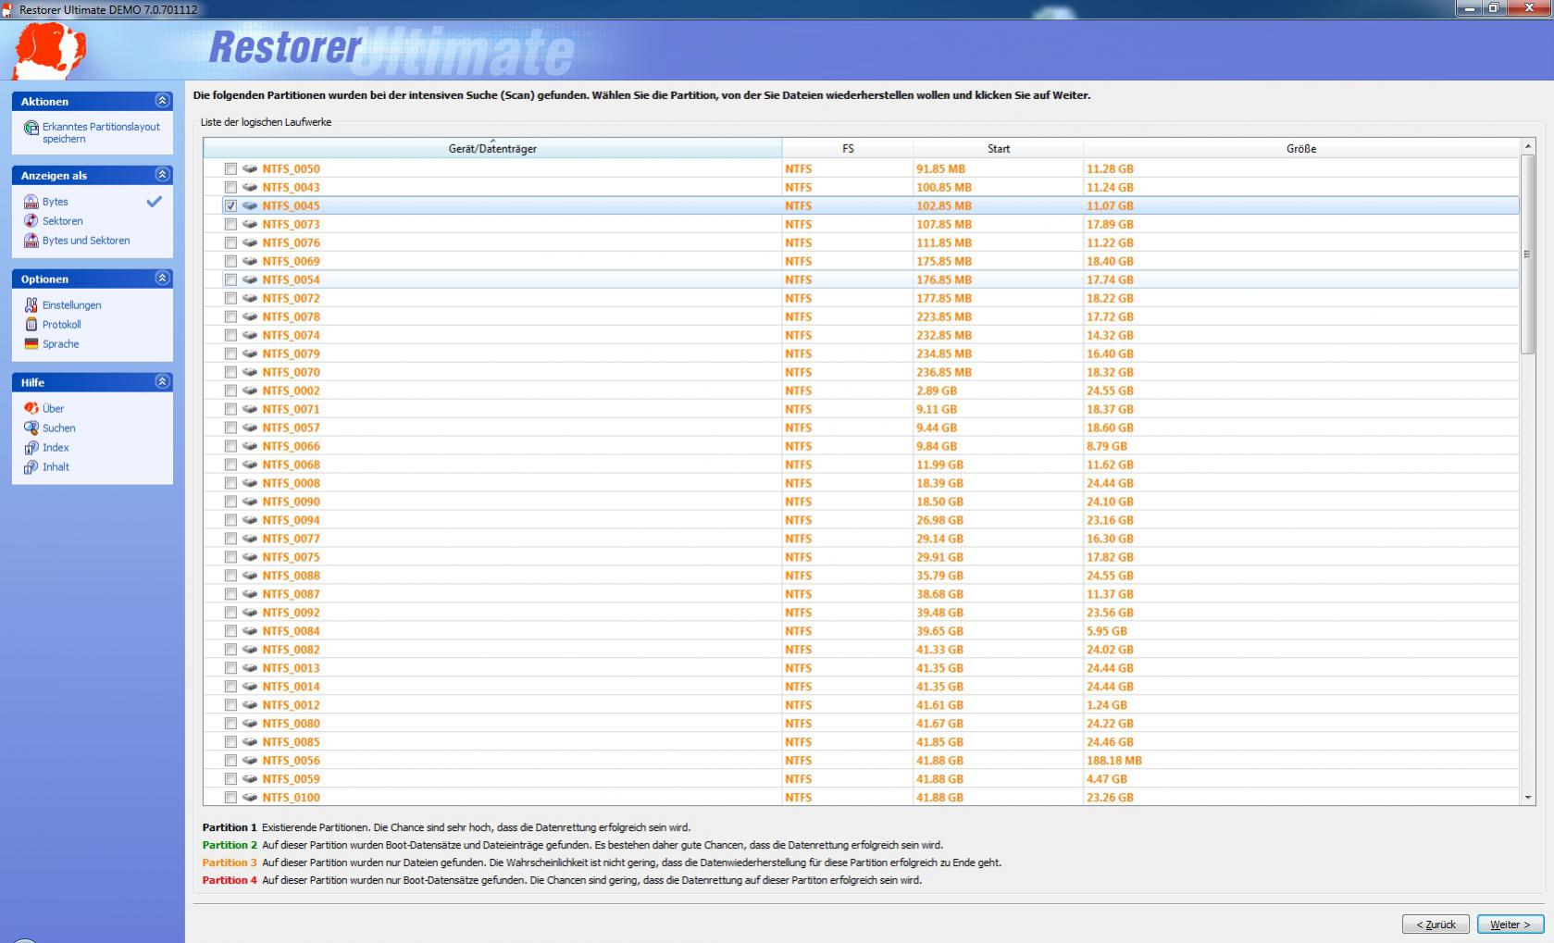Viewport: 1554px width, 943px height.
Task: Click start value 2.89 GB
Action: click(x=937, y=391)
